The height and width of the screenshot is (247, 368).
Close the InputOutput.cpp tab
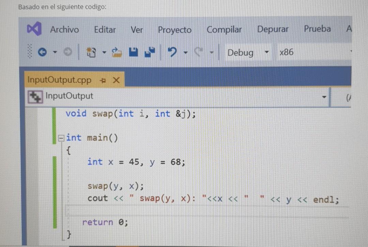tap(116, 80)
